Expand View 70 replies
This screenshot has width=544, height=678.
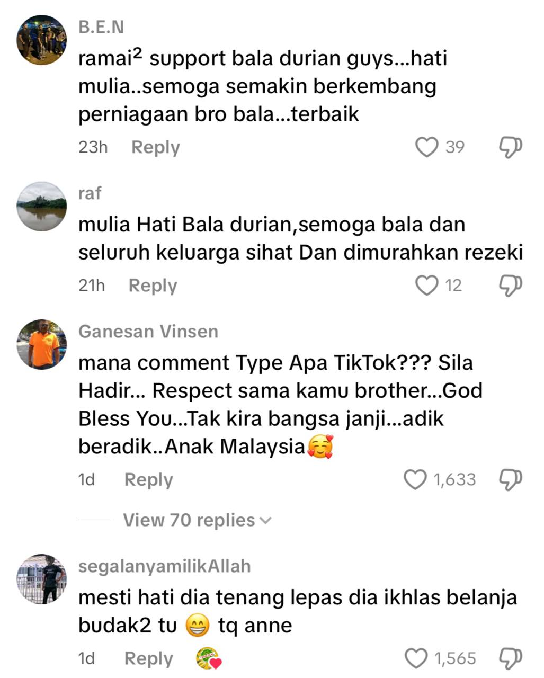click(x=197, y=520)
